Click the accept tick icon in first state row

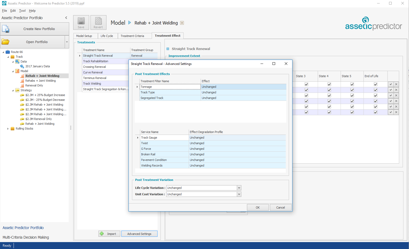391,84
